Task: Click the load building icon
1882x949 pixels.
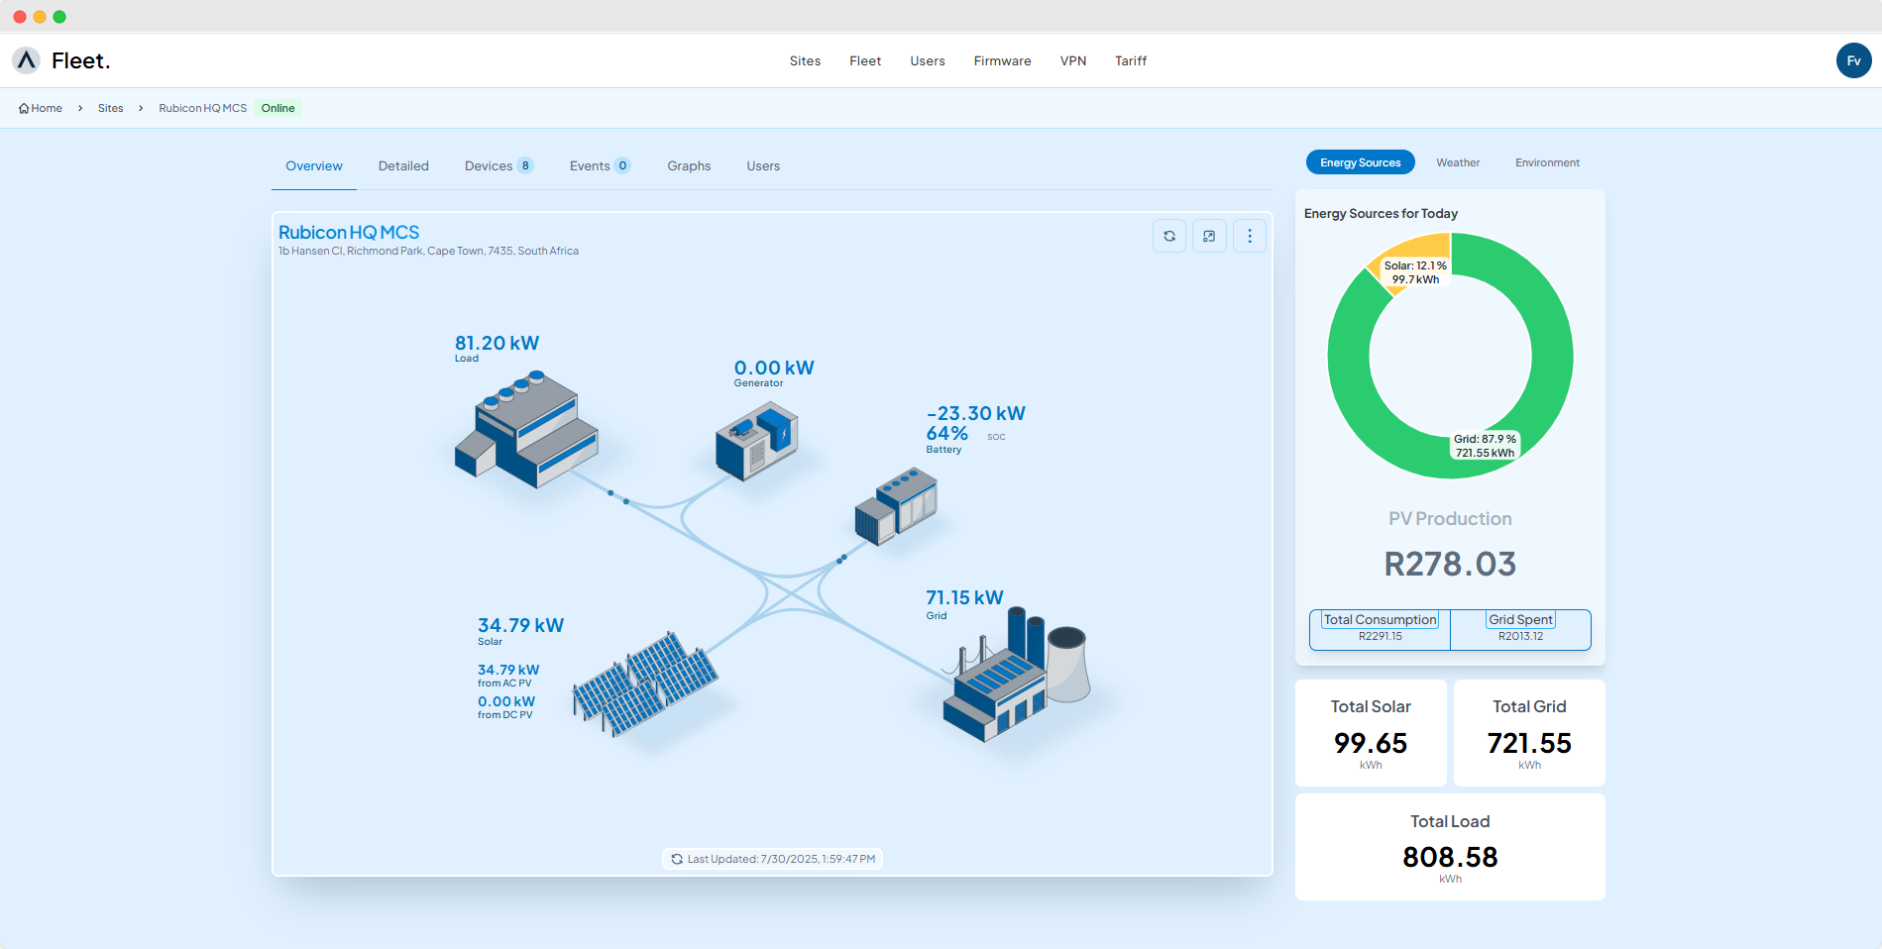Action: (x=526, y=430)
